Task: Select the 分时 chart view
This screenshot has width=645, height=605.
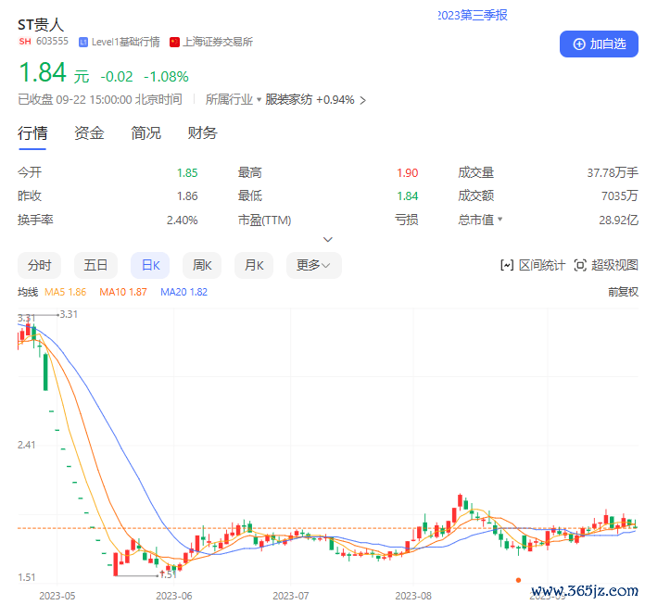Action: point(40,265)
